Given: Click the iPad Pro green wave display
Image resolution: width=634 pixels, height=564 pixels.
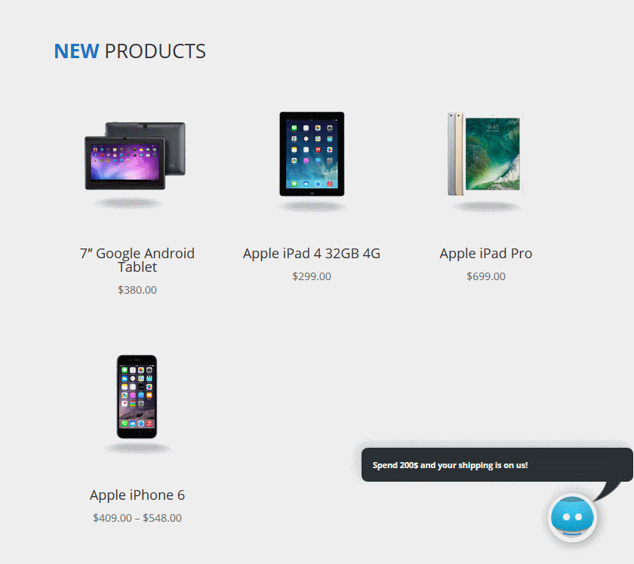Looking at the screenshot, I should [x=492, y=154].
